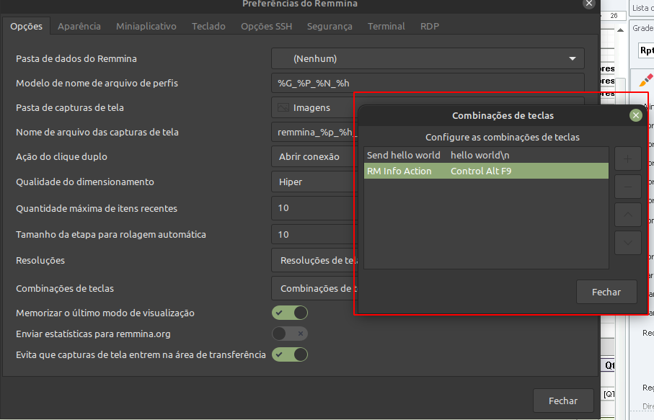Open the Pasta de dados do Remmina dropdown
The width and height of the screenshot is (654, 420).
pos(428,58)
